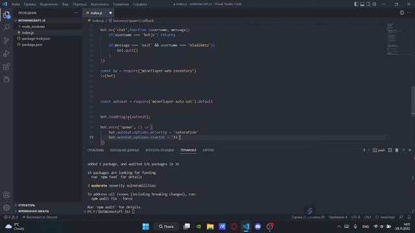This screenshot has height=233, width=415.
Task: Split the editor to the right
Action: 402,13
